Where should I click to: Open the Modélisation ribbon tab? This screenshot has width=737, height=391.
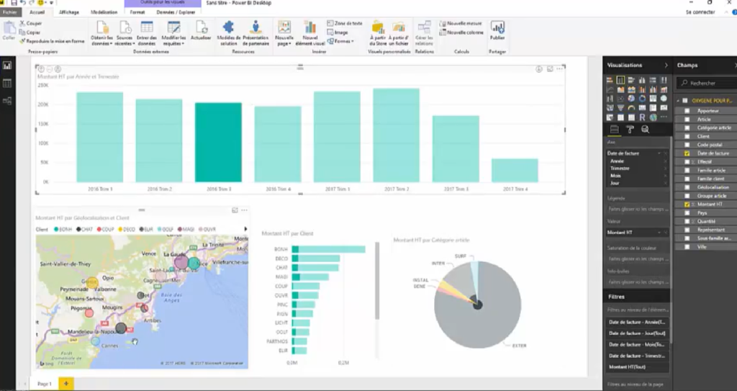click(104, 12)
